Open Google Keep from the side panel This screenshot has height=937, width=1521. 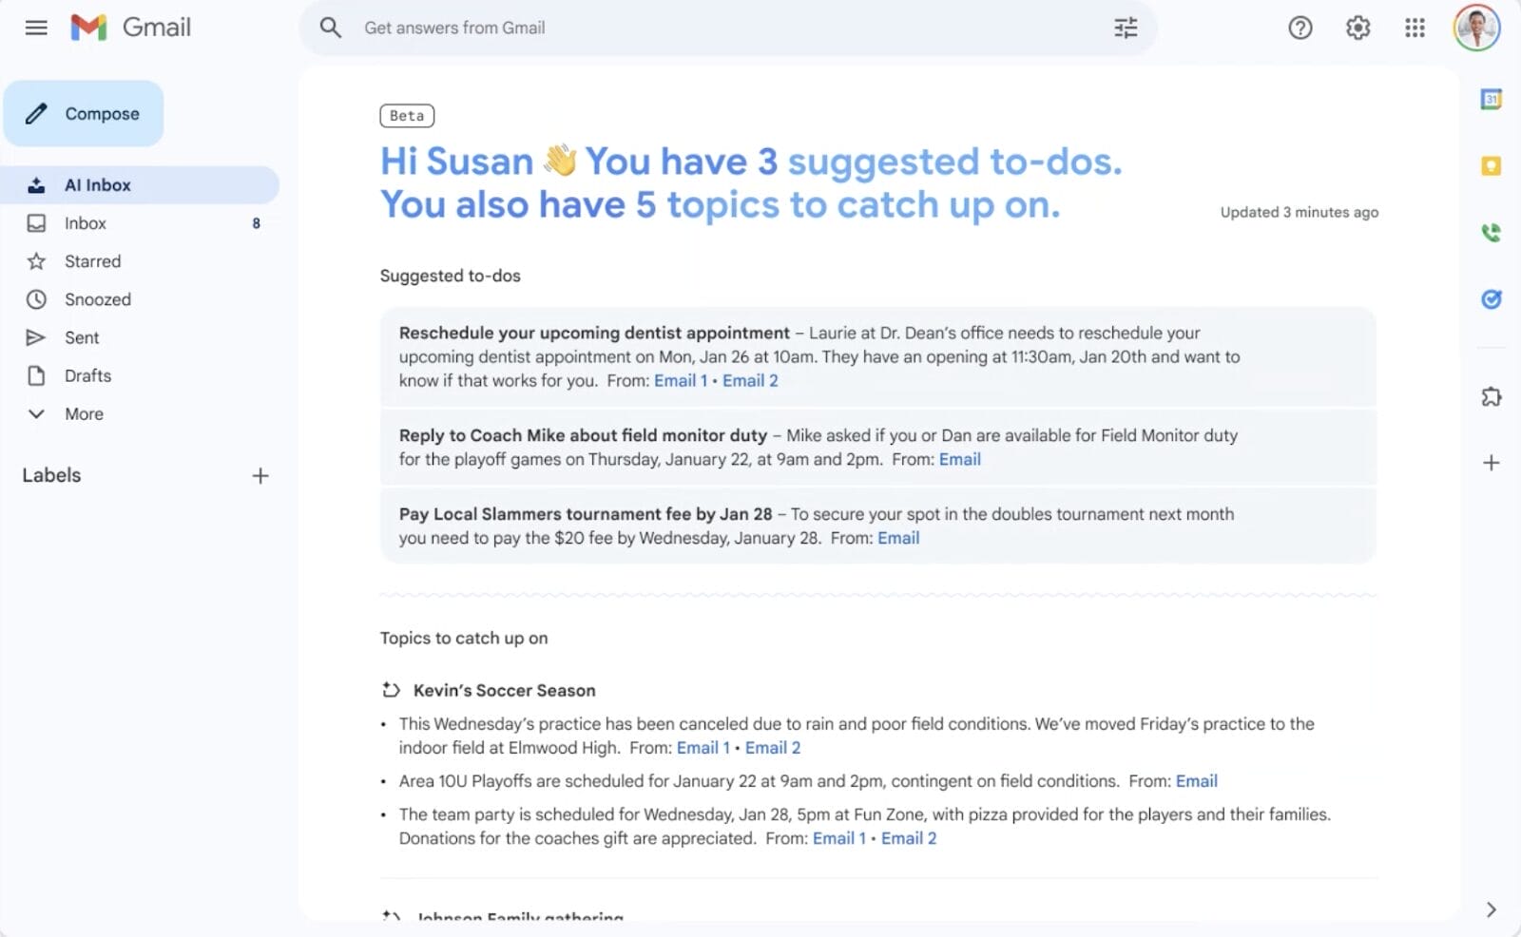point(1491,165)
